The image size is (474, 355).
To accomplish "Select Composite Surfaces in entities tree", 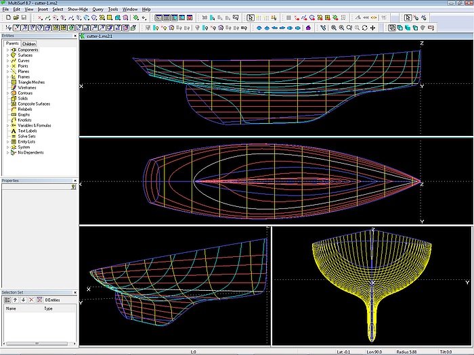I will [33, 103].
